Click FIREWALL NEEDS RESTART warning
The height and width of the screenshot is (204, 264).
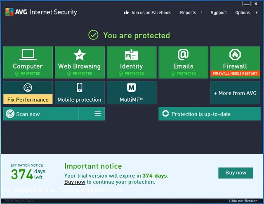point(235,73)
